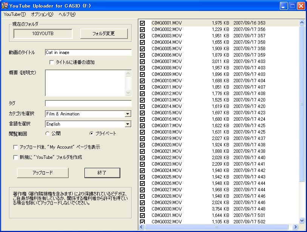The height and width of the screenshot is (232, 307).
Task: Click inside the タグ input field
Action: [x=89, y=103]
